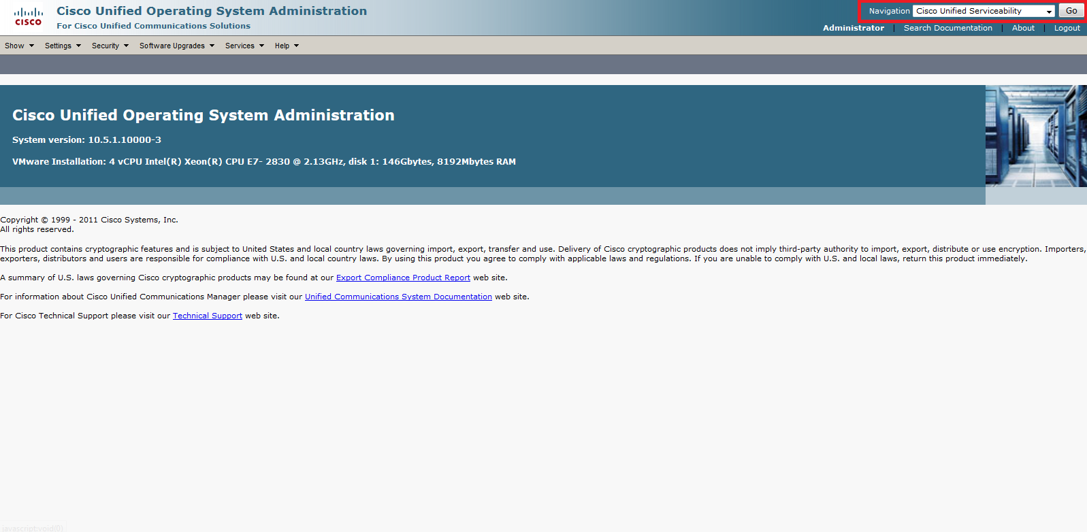Click the VMware Installation details line
The image size is (1087, 532).
coord(264,161)
